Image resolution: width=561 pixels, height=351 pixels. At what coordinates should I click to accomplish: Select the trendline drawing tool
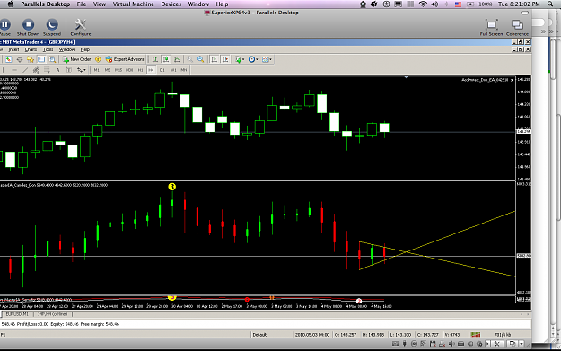[25, 70]
